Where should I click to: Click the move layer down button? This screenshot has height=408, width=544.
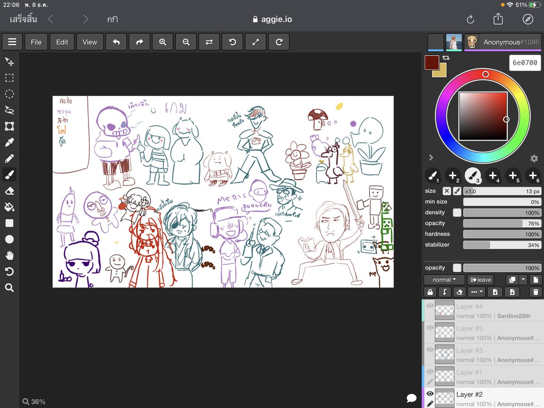click(x=512, y=292)
